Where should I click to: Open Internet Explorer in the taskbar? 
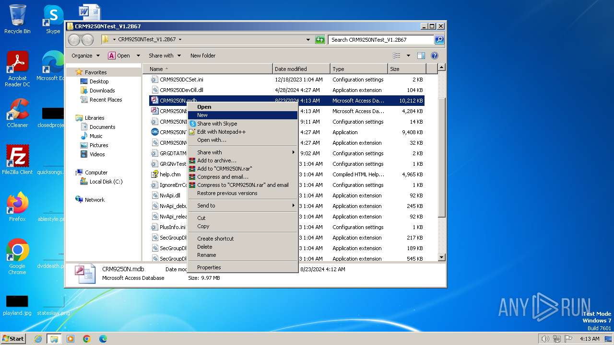(38, 339)
